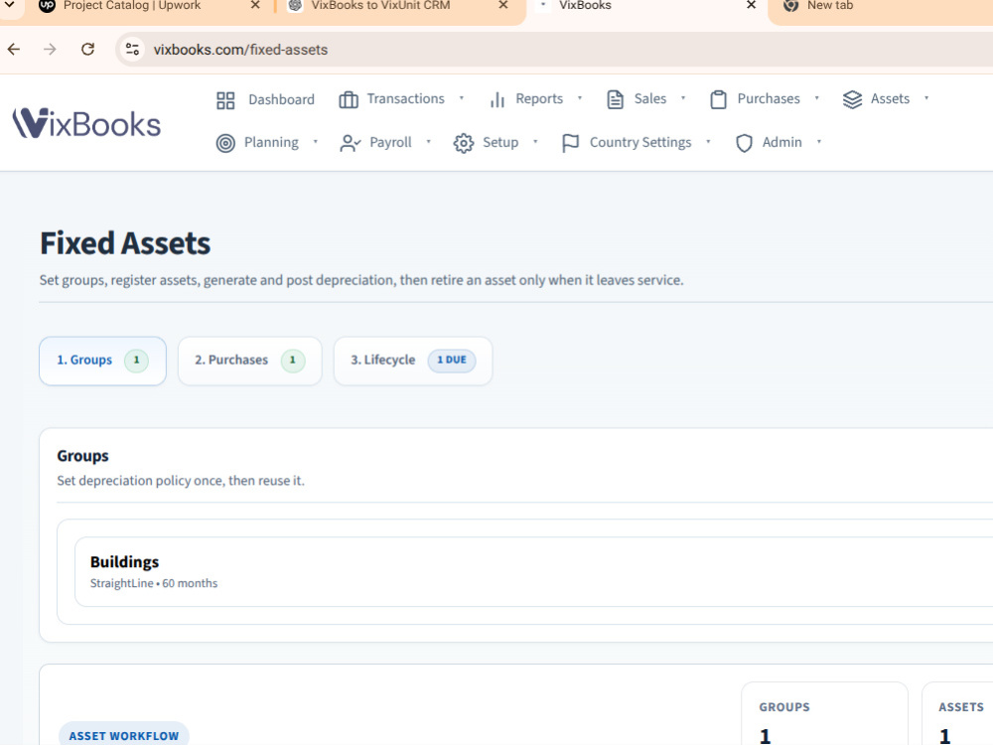Viewport: 993px width, 745px height.
Task: Open the Assets menu
Action: point(890,98)
